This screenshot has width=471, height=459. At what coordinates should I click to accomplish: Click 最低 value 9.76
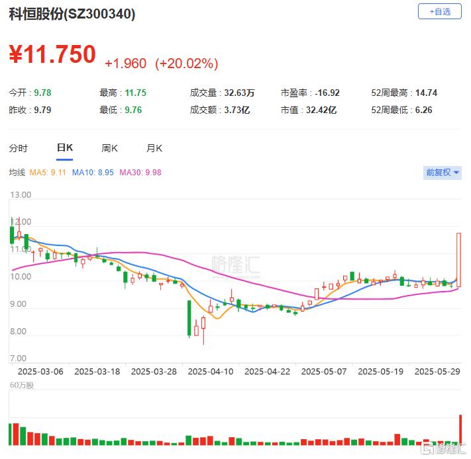point(133,110)
